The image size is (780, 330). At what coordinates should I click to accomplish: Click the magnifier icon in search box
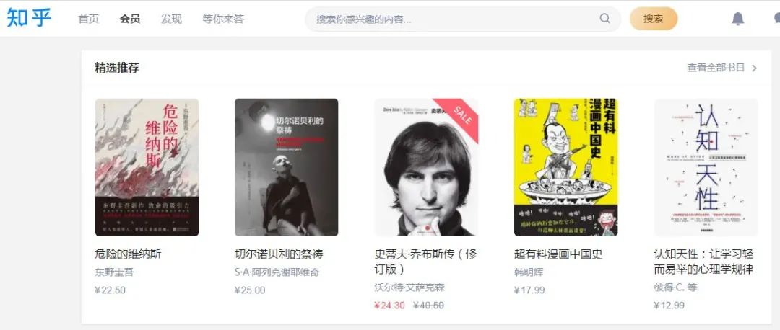(x=604, y=19)
